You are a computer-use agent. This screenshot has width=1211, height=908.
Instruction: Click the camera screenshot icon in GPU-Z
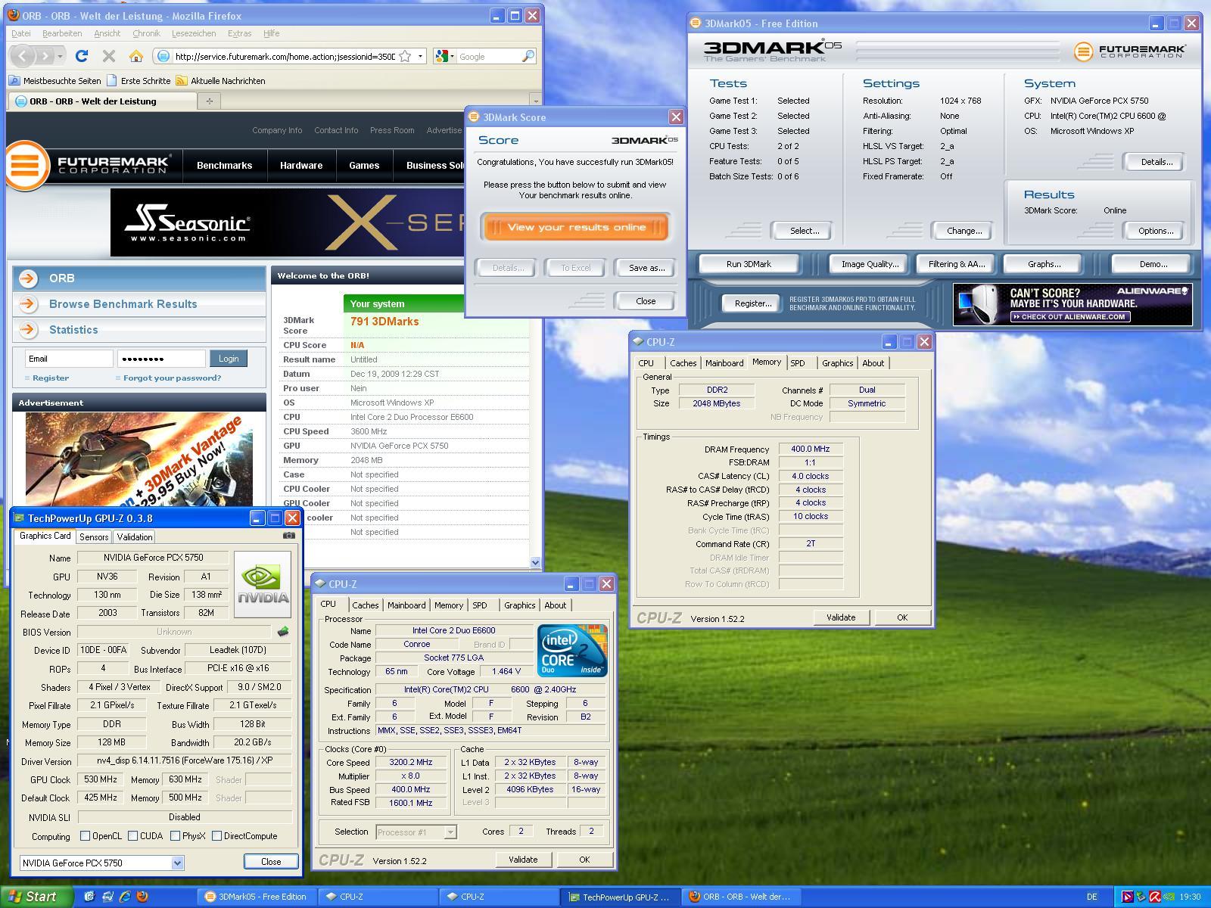(x=288, y=536)
